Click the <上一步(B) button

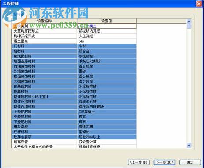tap(139, 162)
